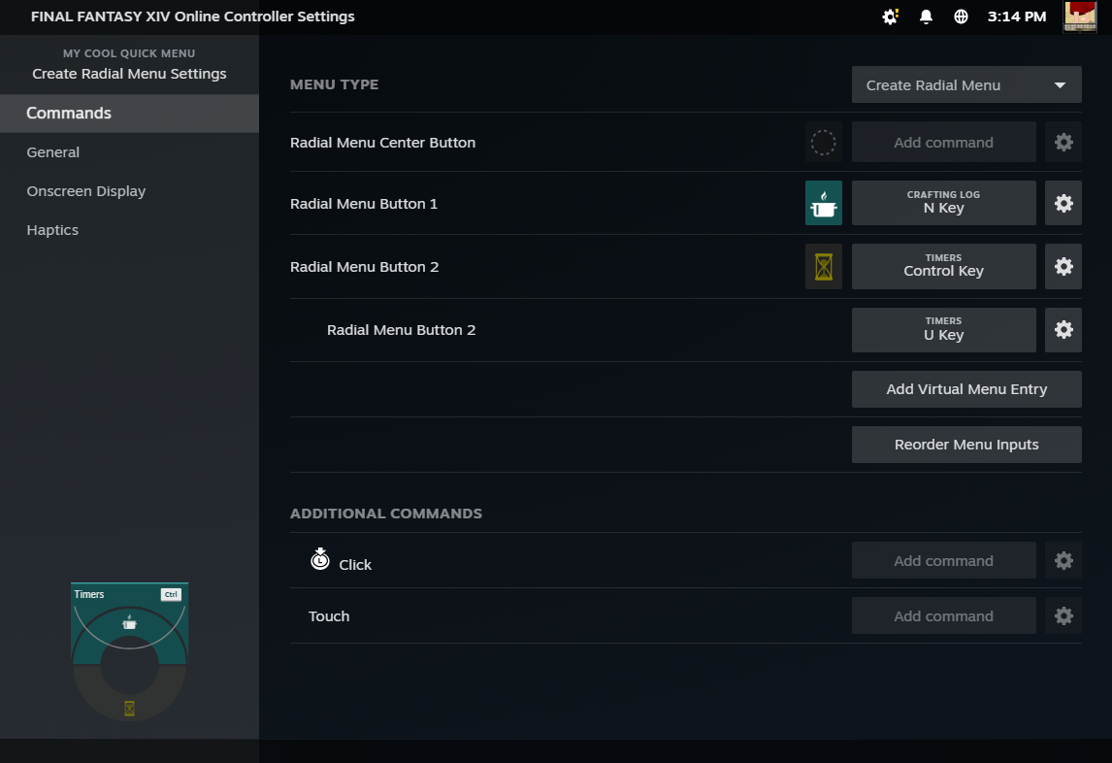
Task: Select the Commands tab in sidebar
Action: pyautogui.click(x=129, y=114)
